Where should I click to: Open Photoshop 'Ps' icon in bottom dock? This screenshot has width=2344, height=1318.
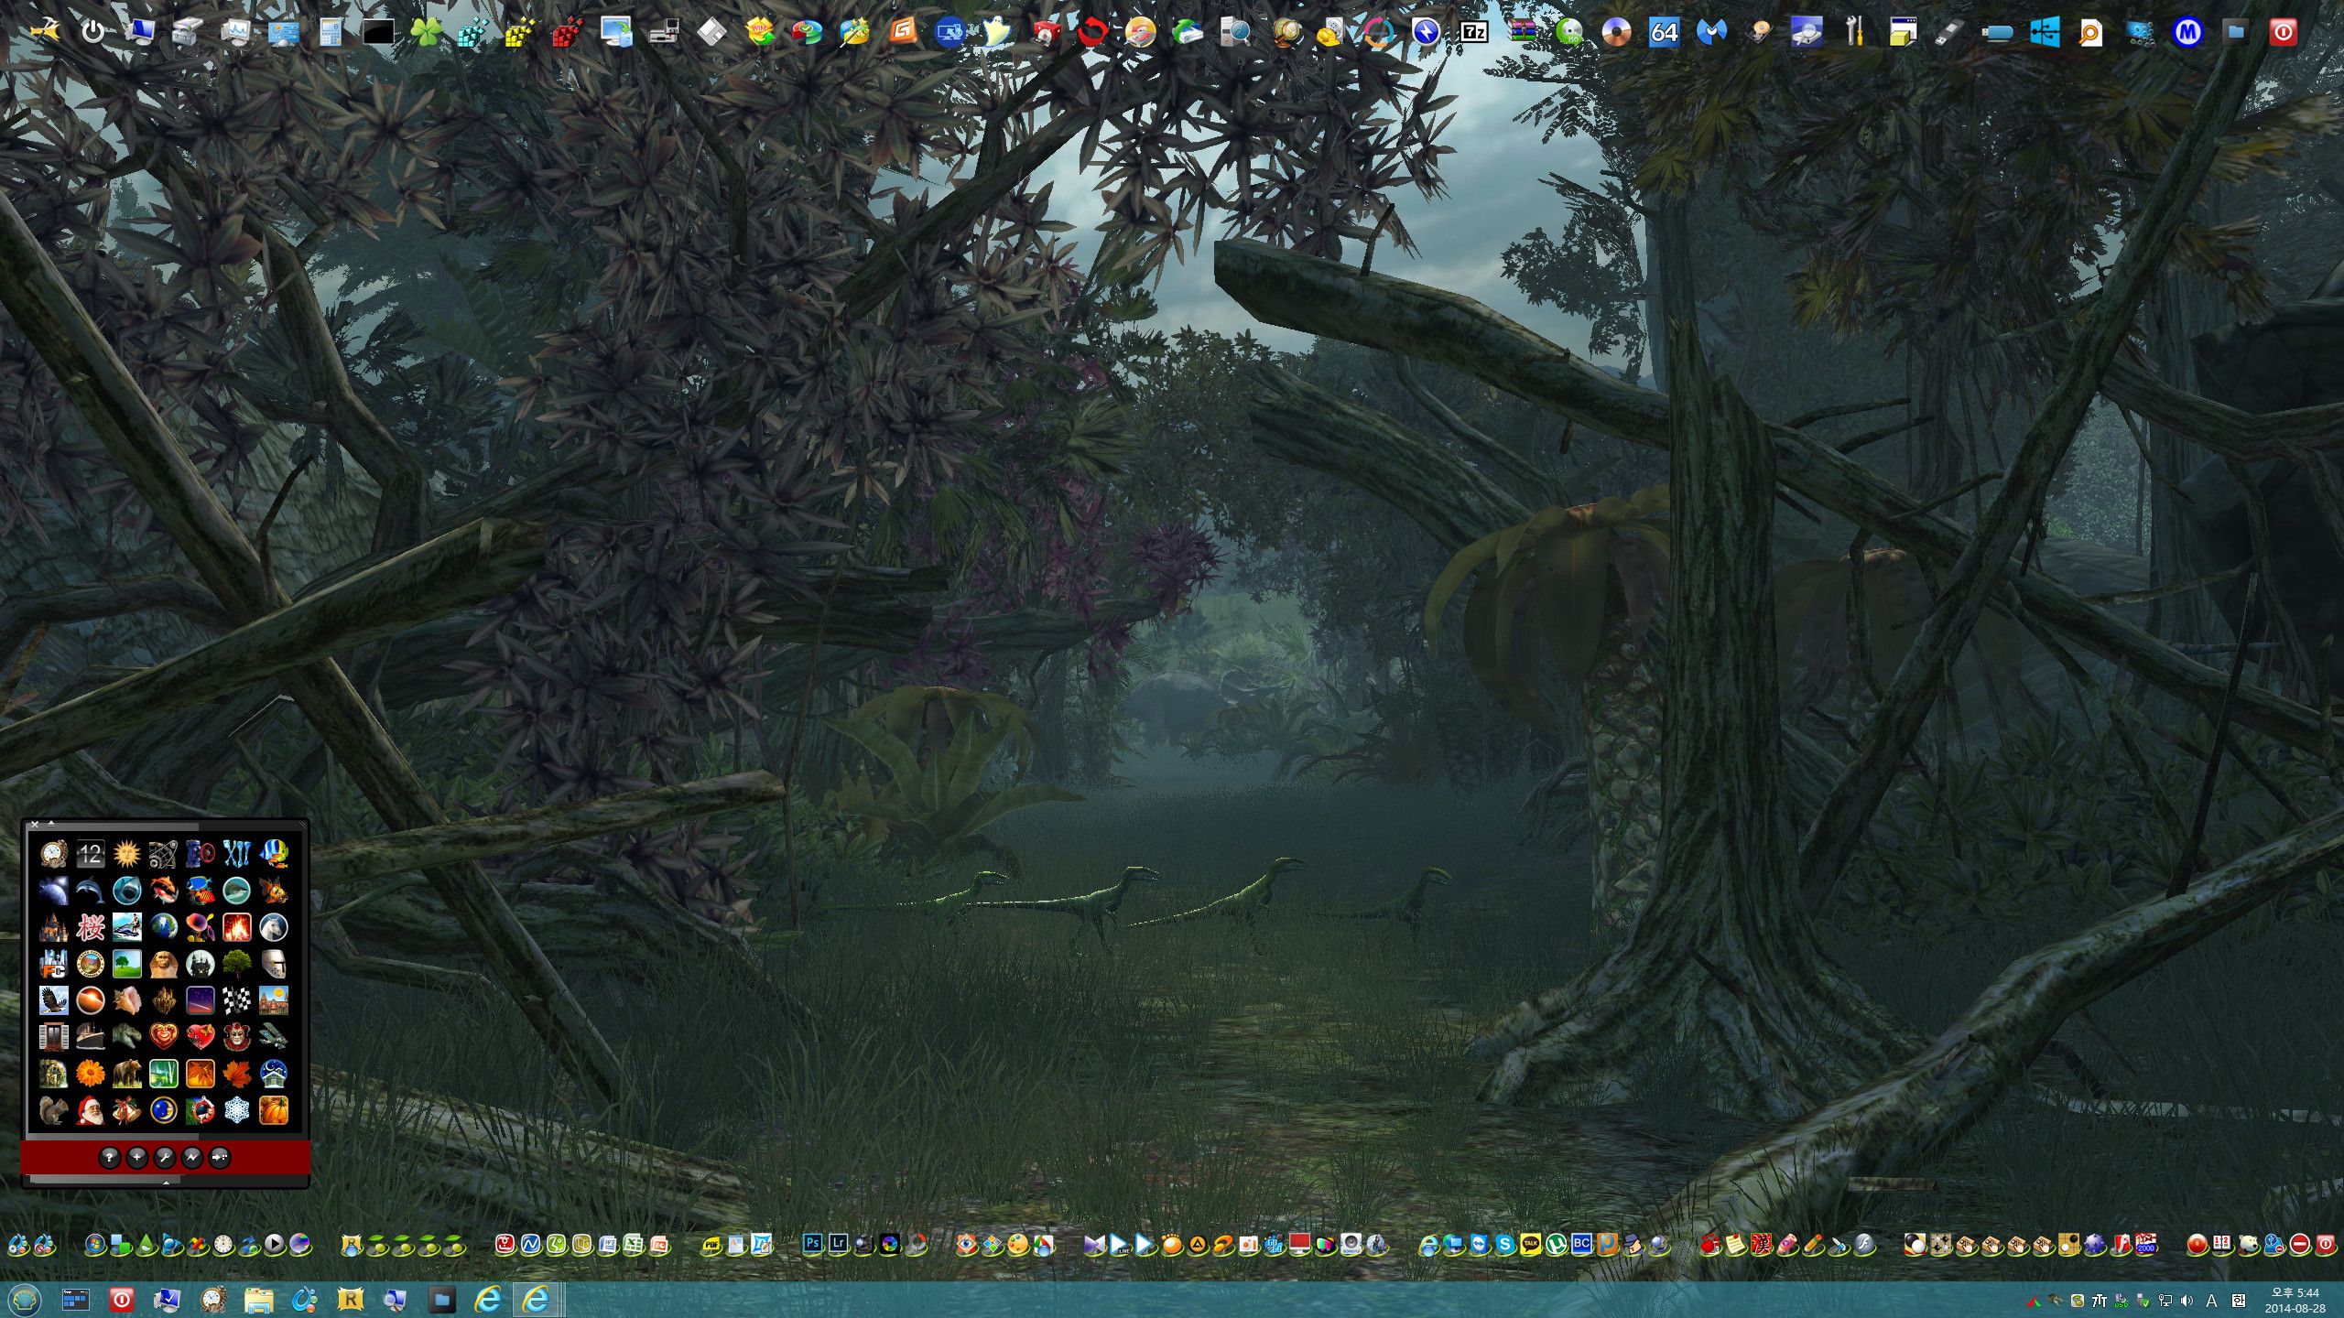tap(811, 1244)
